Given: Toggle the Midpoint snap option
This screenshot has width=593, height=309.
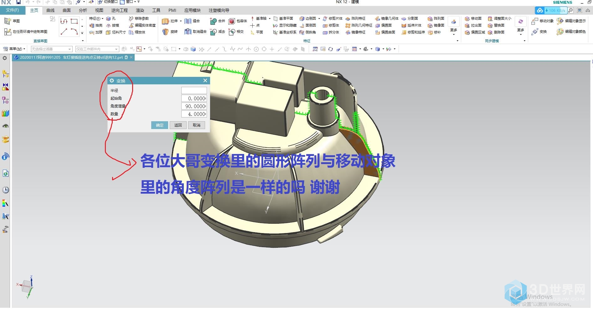Looking at the screenshot, I should tap(217, 49).
